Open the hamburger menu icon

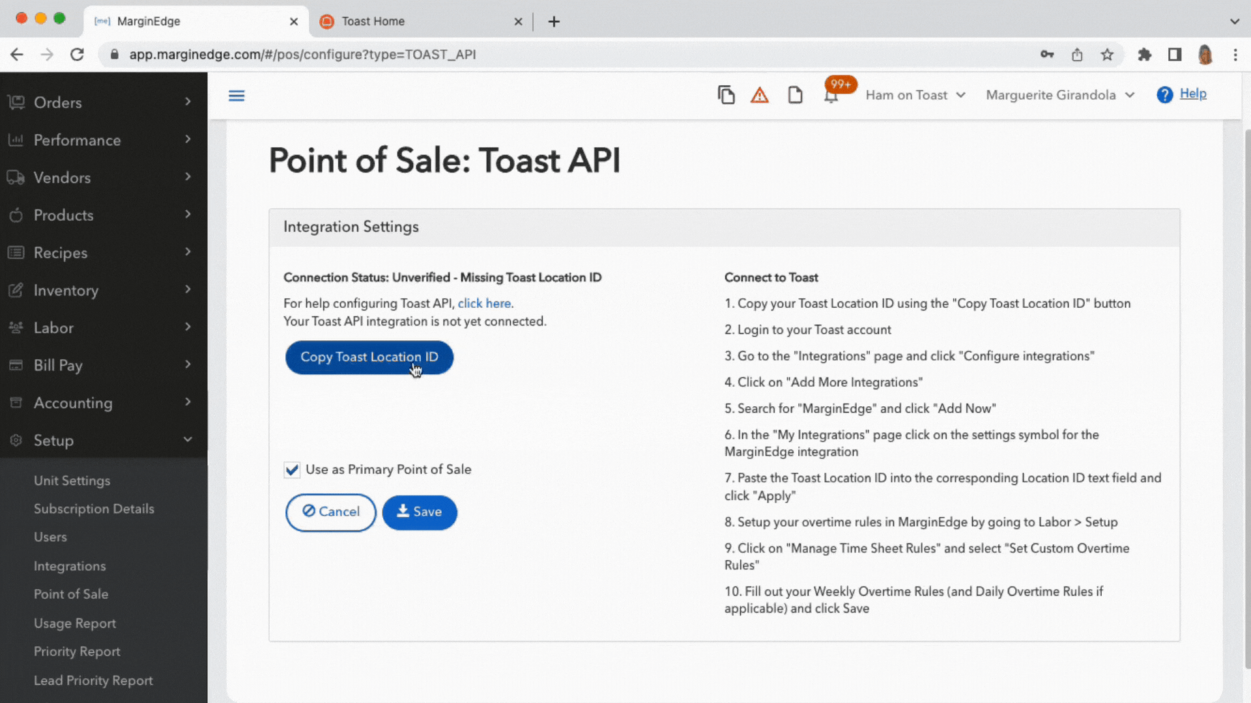pyautogui.click(x=237, y=96)
